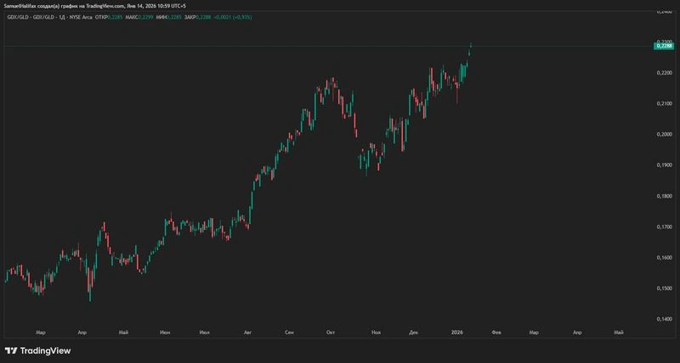The height and width of the screenshot is (363, 680).
Task: Click the TradingView wordmark text
Action: tap(46, 350)
